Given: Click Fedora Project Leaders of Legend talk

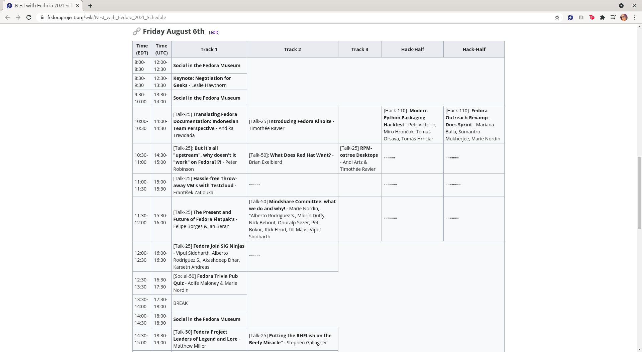Looking at the screenshot, I should click(x=209, y=339).
